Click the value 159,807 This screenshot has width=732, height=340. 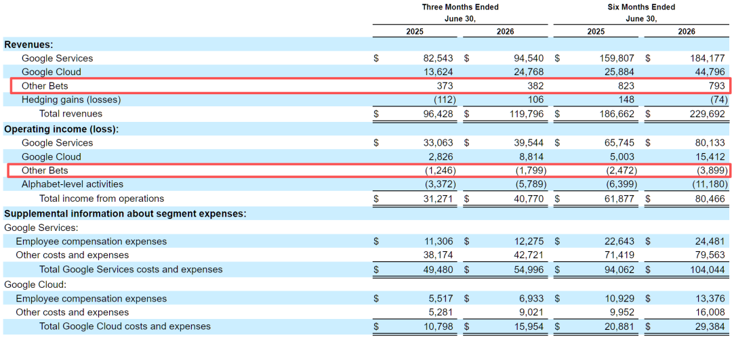point(616,58)
